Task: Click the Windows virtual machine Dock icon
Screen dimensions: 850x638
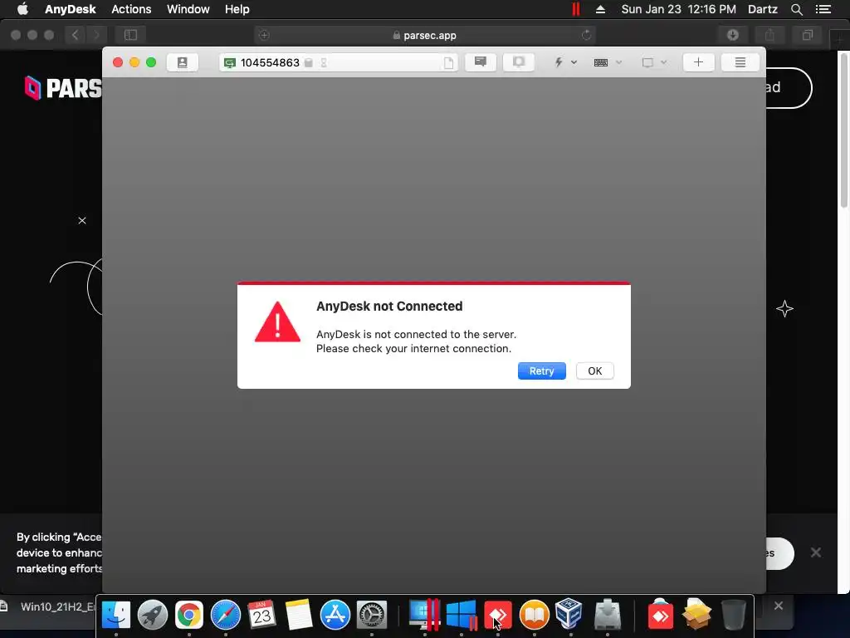Action: 462,615
